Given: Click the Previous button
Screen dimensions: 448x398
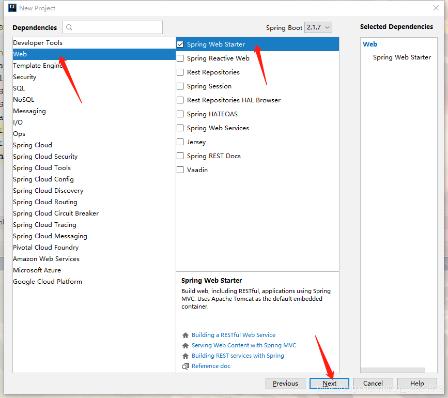Looking at the screenshot, I should click(x=285, y=384).
